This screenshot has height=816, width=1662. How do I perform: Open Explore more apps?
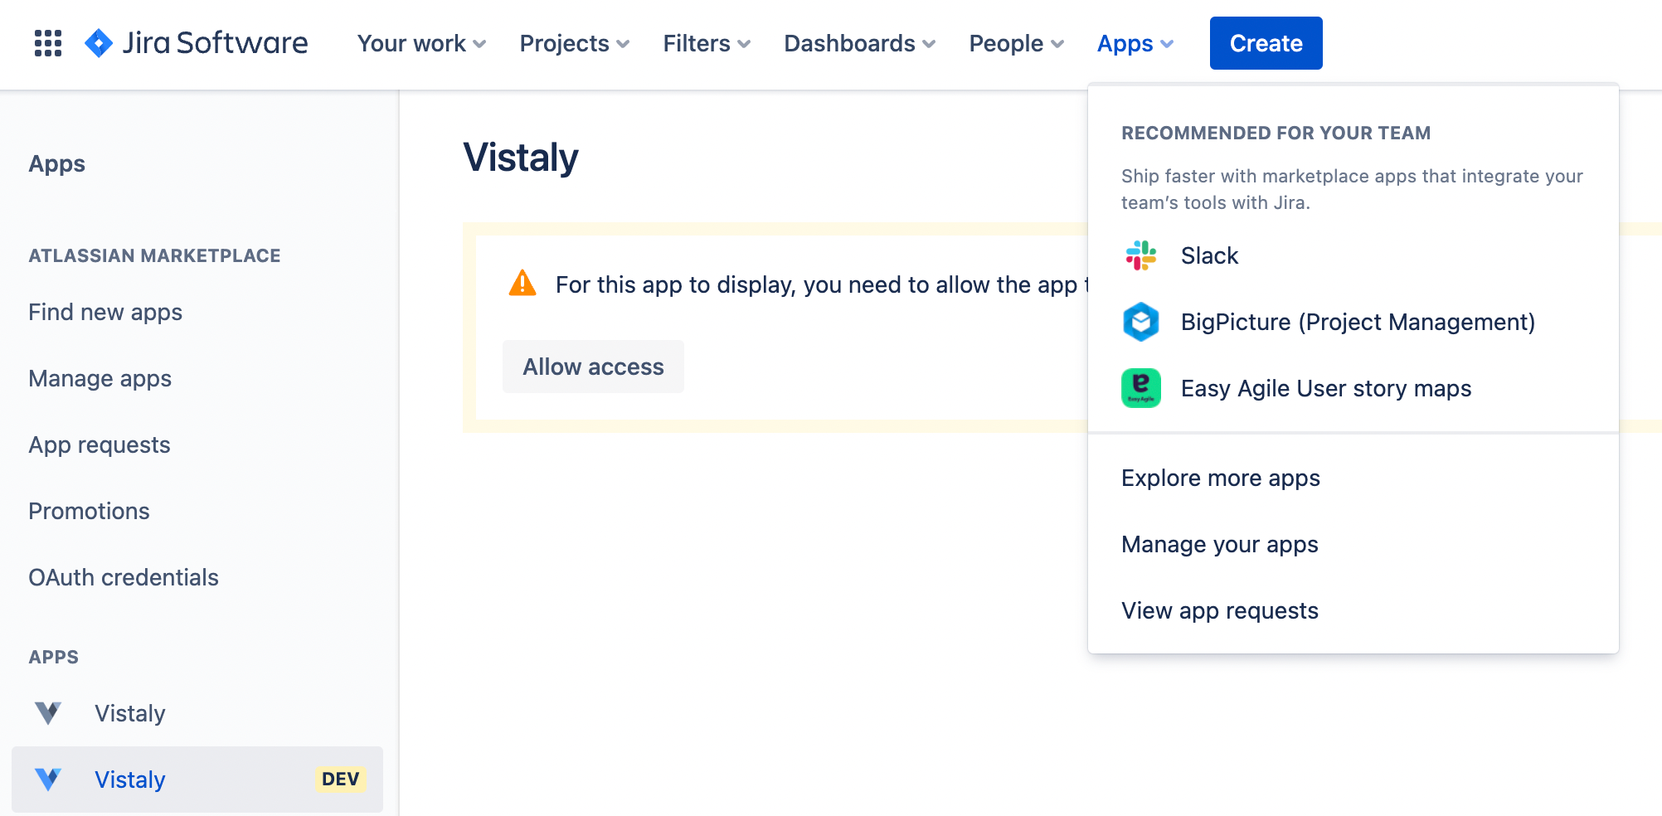coord(1353,478)
